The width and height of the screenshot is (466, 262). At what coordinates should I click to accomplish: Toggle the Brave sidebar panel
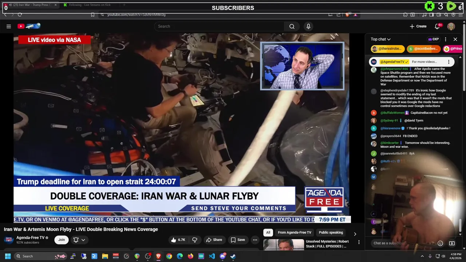point(431,15)
